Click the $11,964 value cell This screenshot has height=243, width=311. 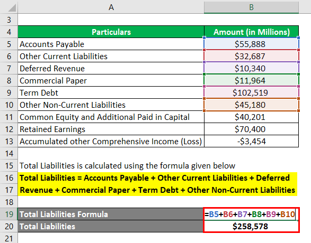pyautogui.click(x=251, y=80)
